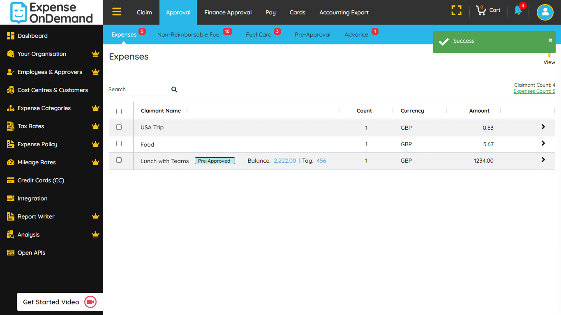Switch to the Advance tab

coord(356,34)
